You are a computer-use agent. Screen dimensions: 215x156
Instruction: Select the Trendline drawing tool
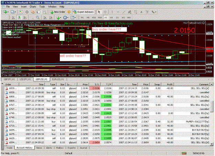click(124, 12)
